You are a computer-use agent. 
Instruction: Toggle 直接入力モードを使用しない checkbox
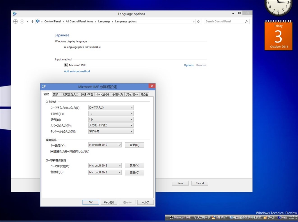52,152
